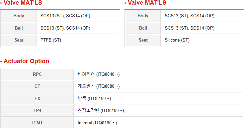Select the Integral (ITQ0160 ~) text

click(97, 123)
